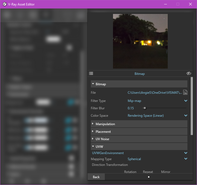
Task: Open the Color Space dropdown
Action: (x=157, y=116)
